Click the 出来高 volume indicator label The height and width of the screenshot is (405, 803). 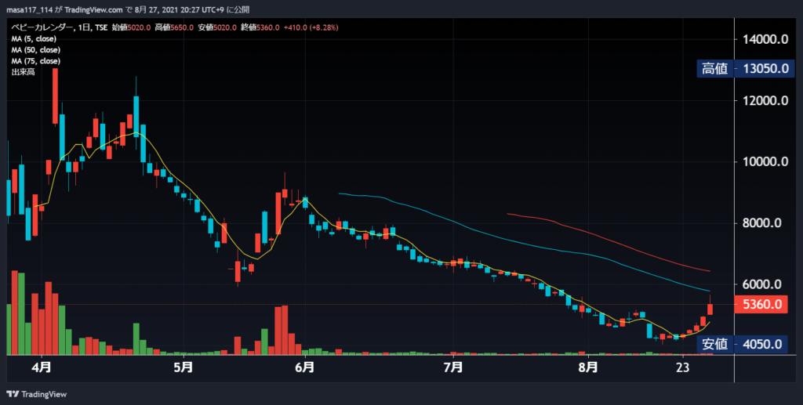(23, 73)
